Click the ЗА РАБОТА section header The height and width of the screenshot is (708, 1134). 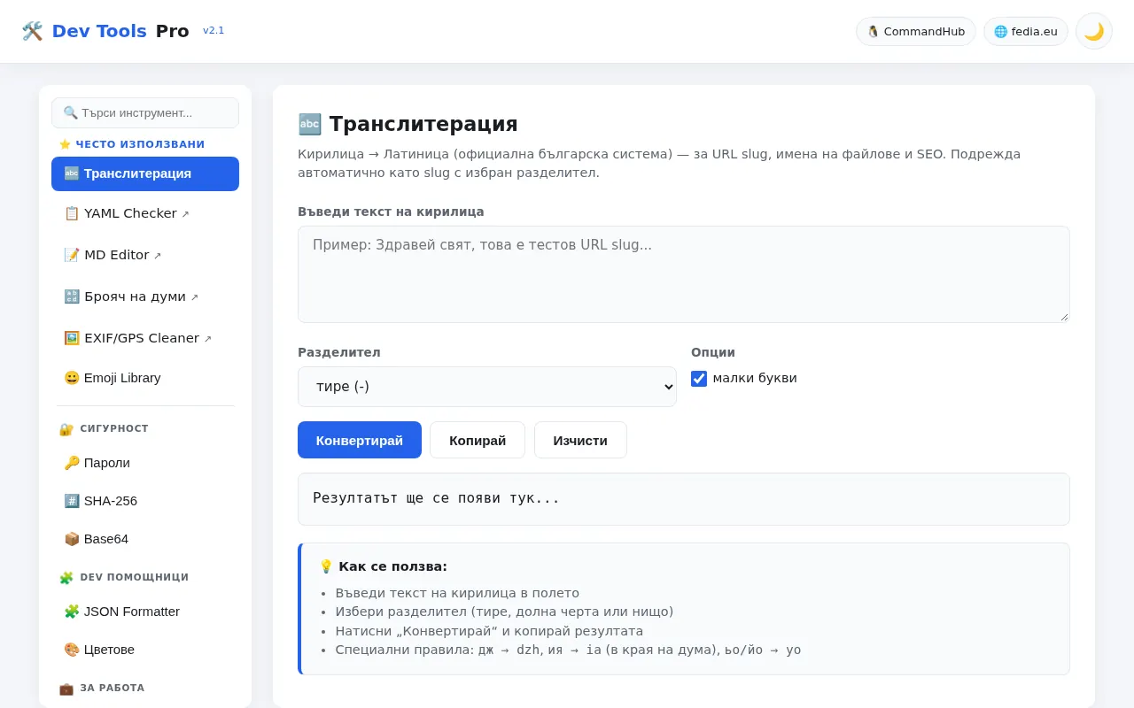(x=102, y=689)
